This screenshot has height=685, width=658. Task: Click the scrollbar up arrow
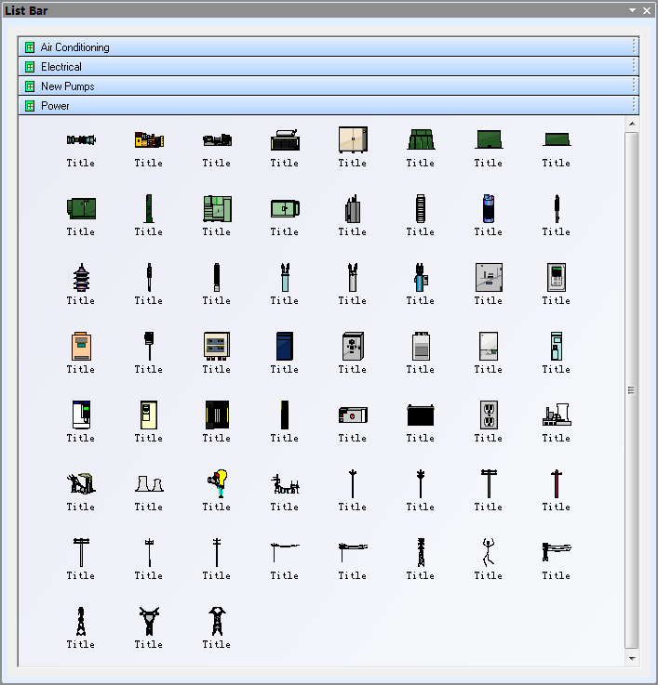(632, 124)
